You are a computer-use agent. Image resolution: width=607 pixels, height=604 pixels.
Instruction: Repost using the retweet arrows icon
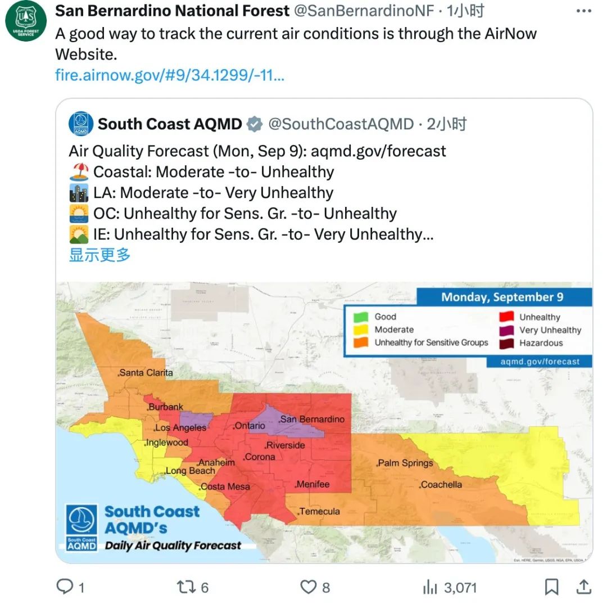click(186, 587)
